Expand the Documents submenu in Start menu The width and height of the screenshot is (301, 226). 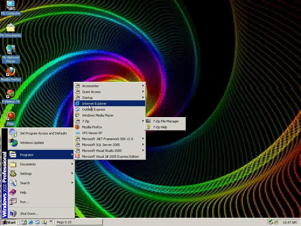tap(41, 164)
